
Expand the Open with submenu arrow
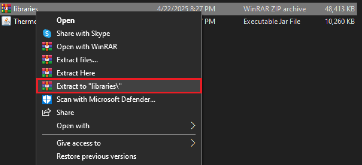pyautogui.click(x=193, y=126)
